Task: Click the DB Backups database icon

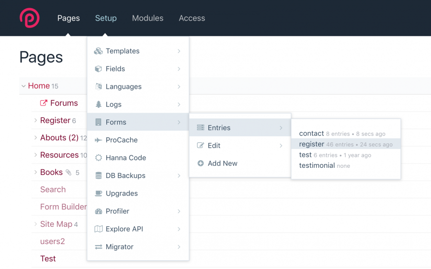Action: click(x=98, y=175)
